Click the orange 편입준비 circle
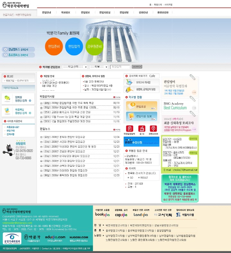Screen dimensions: 231x253 [54, 47]
